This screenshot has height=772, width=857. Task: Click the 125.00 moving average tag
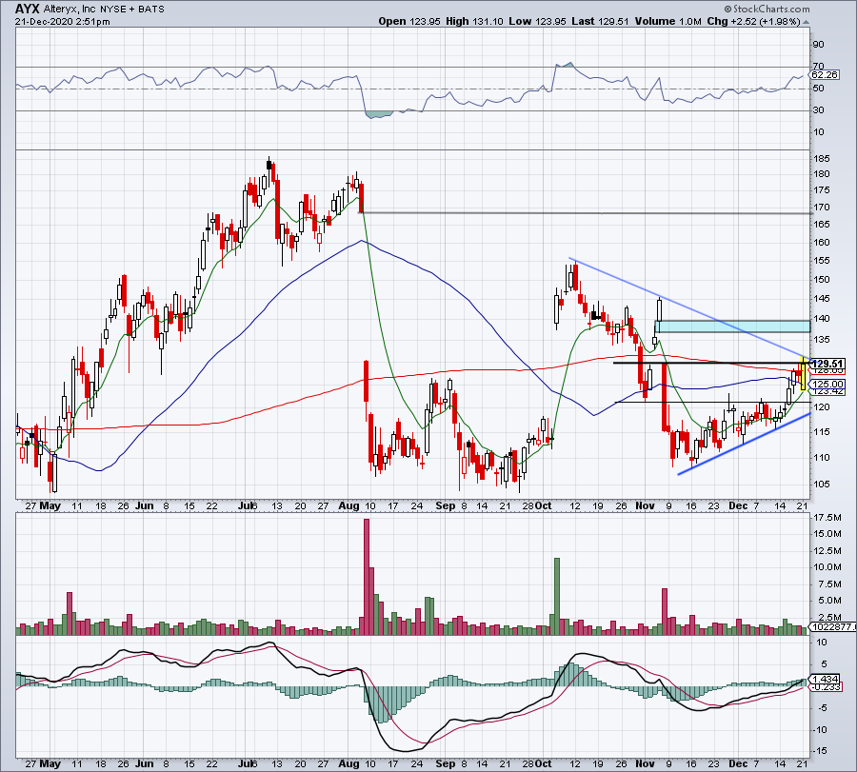coord(828,385)
